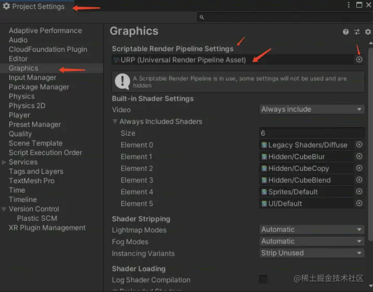The height and width of the screenshot is (292, 373).
Task: Click the object picker for URP pipeline asset
Action: click(359, 59)
